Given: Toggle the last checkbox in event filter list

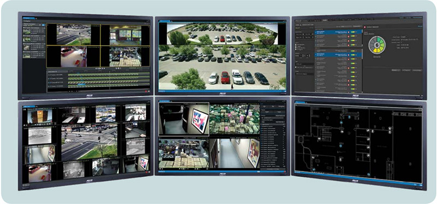Looking at the screenshot, I should [296, 50].
